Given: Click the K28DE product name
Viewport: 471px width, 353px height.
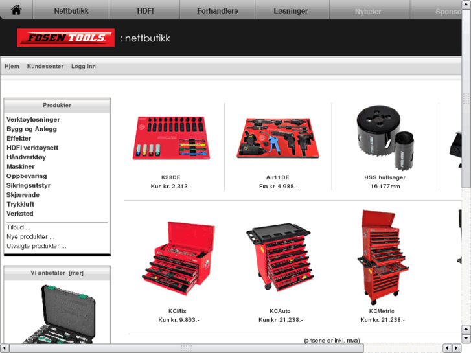Looking at the screenshot, I should click(x=171, y=177).
